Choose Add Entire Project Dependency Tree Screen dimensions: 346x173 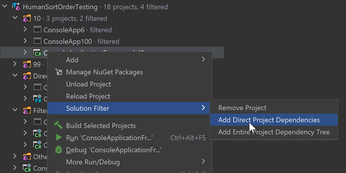click(x=274, y=132)
